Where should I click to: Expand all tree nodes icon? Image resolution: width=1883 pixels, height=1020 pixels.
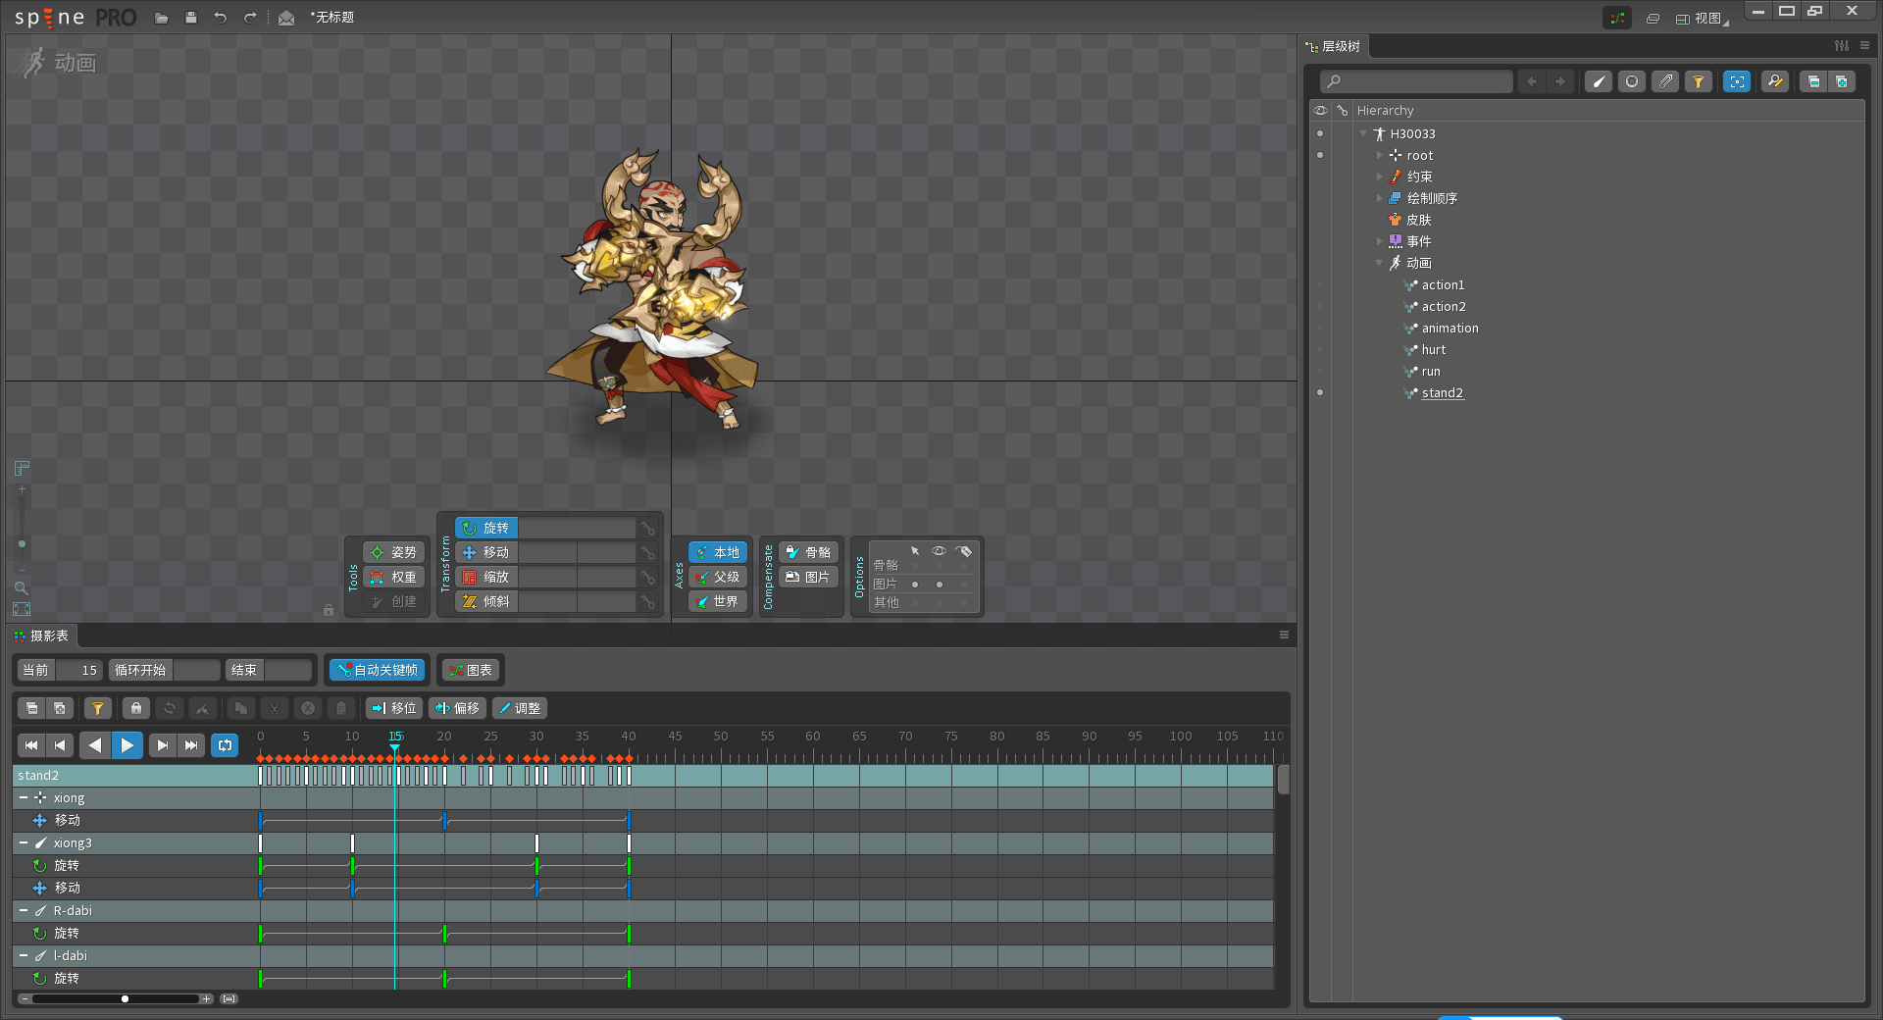pyautogui.click(x=1841, y=81)
